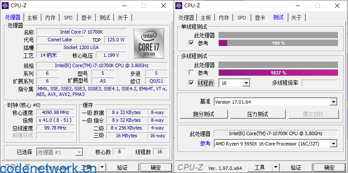Click the bus speed 99.78 MHz value
The image size is (348, 173).
(56, 128)
